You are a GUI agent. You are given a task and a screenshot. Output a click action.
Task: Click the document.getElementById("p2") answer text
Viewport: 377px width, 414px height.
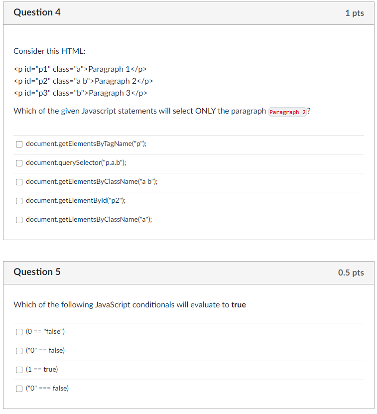[x=76, y=201]
